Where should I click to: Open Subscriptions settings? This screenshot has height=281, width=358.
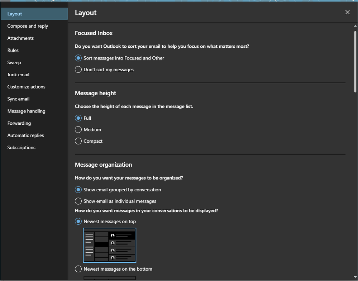point(34,147)
